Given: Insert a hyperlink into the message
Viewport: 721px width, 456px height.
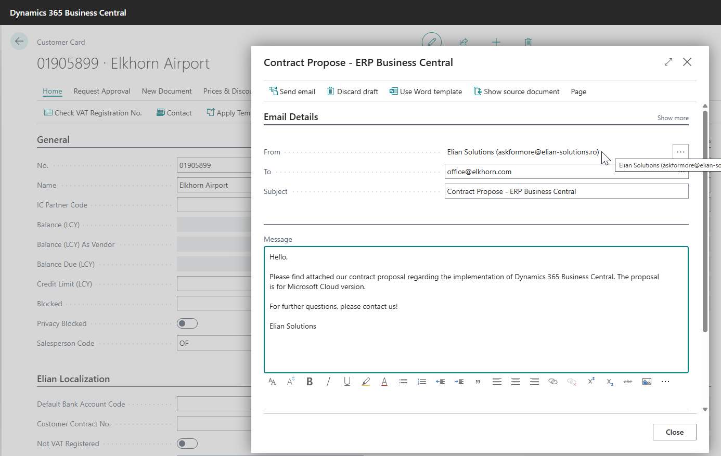Looking at the screenshot, I should (x=553, y=382).
